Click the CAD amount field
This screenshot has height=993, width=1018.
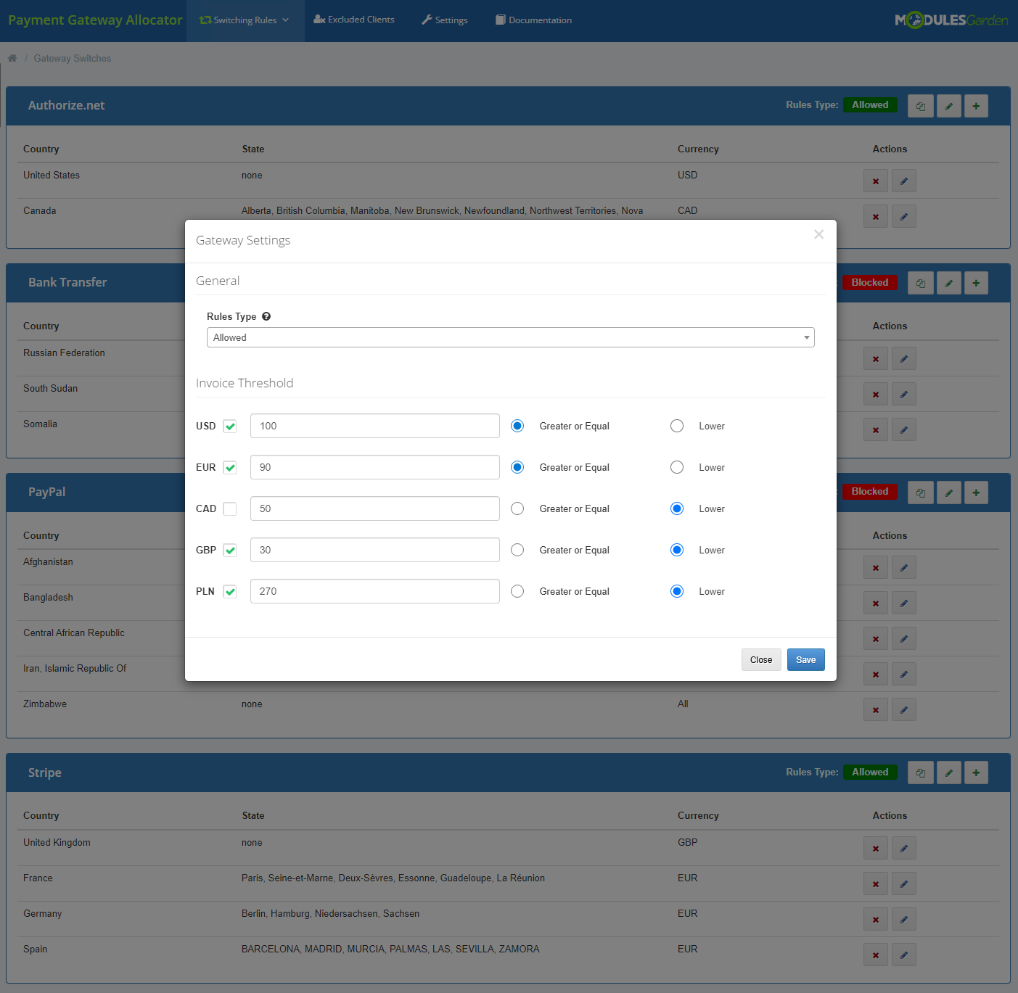[x=375, y=508]
